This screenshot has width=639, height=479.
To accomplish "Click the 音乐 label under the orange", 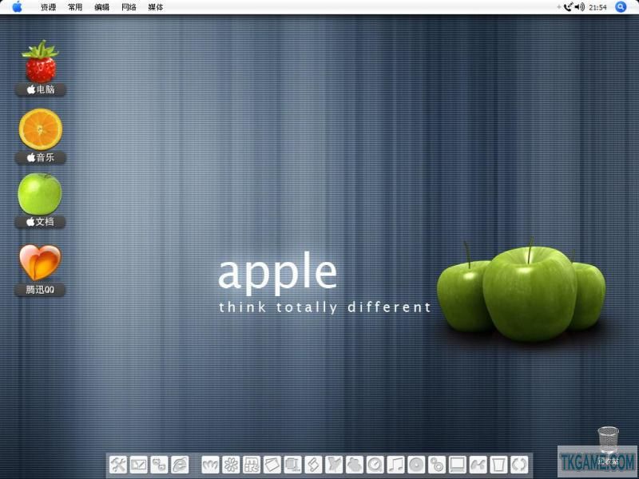I will pos(41,157).
